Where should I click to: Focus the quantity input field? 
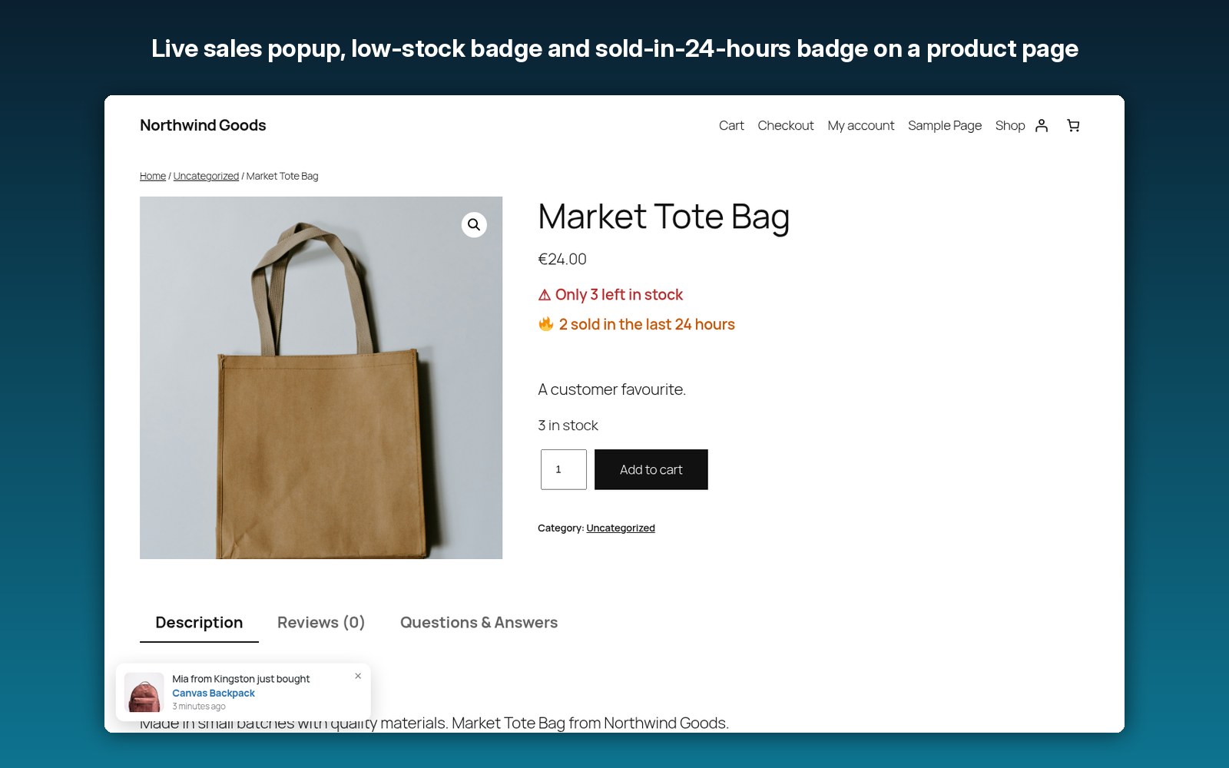pos(564,469)
